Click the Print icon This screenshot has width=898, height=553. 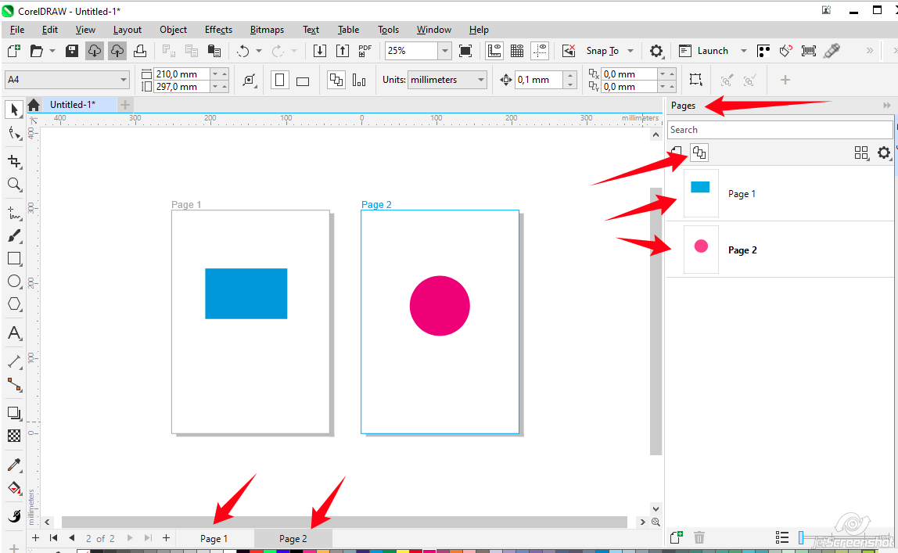pyautogui.click(x=140, y=51)
